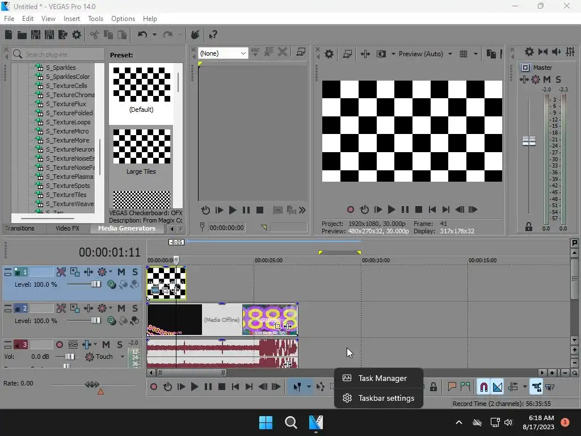Mute video track 1
The height and width of the screenshot is (436, 581).
coord(121,272)
